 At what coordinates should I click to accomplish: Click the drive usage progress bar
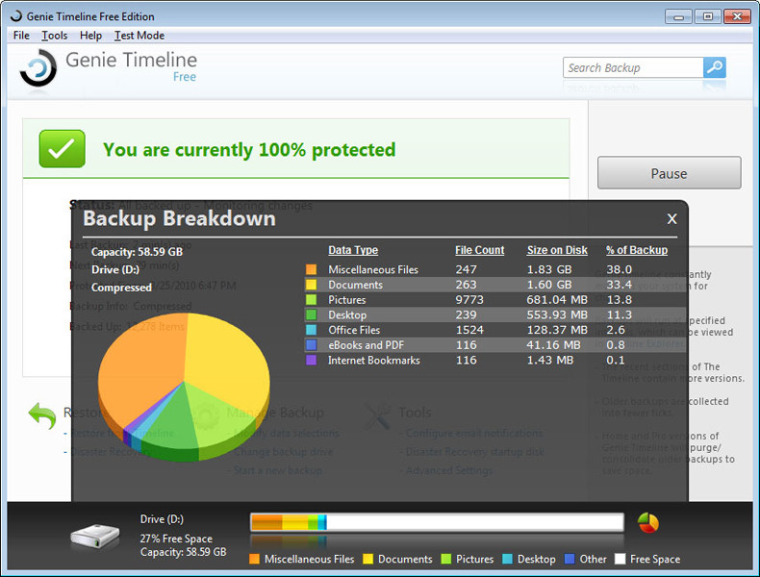point(437,522)
